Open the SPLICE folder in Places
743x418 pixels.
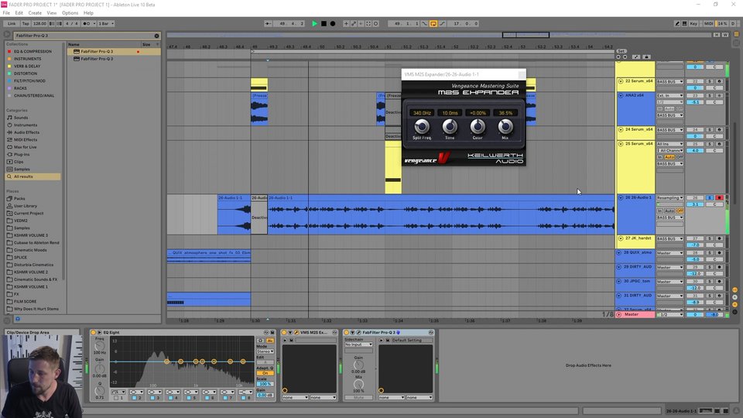click(x=20, y=257)
